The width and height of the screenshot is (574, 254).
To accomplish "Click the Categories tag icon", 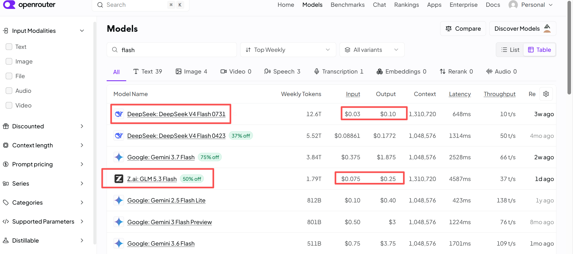I will click(x=6, y=202).
